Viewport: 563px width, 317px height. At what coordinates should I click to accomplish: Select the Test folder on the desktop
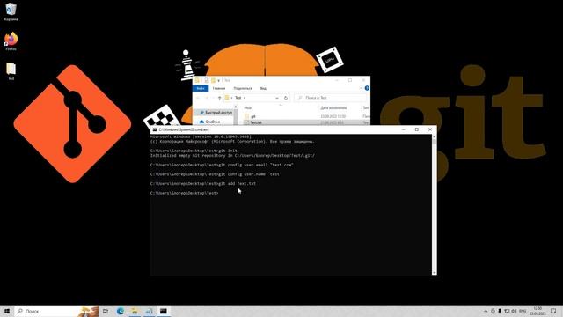click(x=11, y=71)
